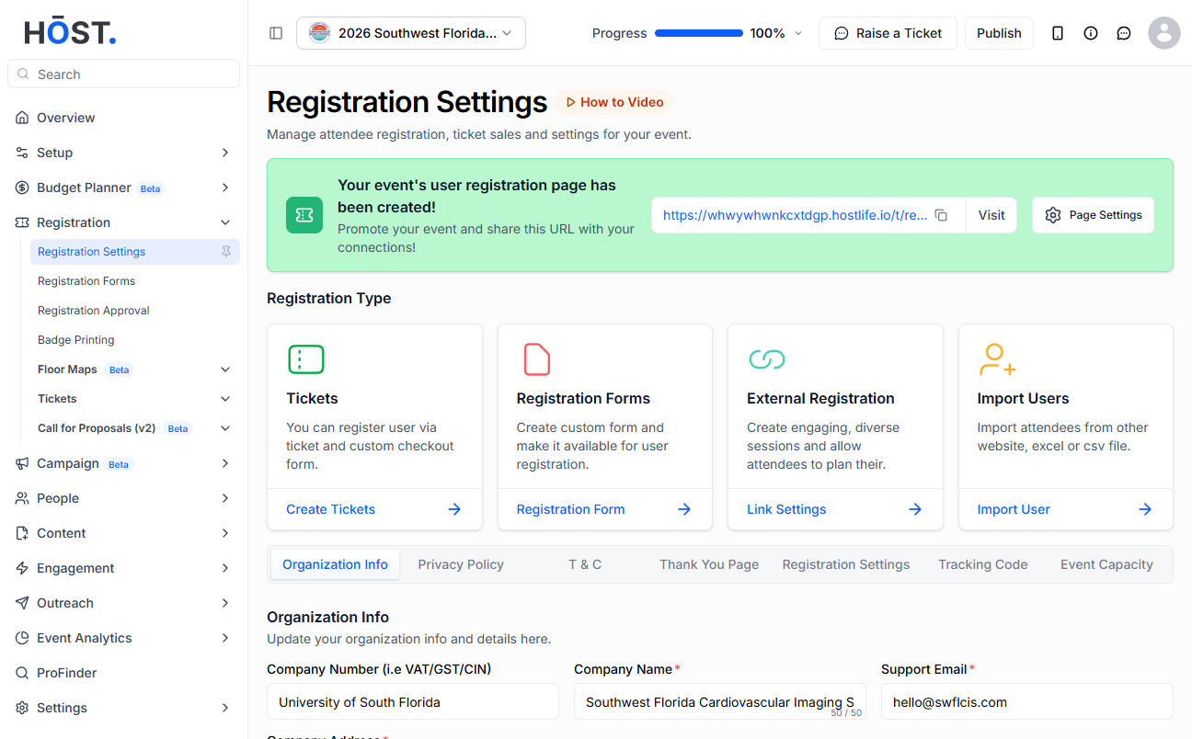Viewport: 1192px width, 739px height.
Task: Open the hostlife.io registration URL link
Action: 796,215
